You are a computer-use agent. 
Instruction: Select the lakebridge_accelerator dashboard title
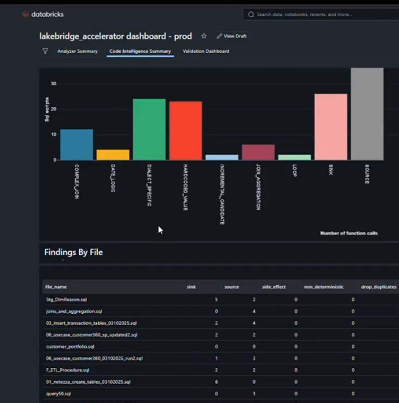[116, 36]
